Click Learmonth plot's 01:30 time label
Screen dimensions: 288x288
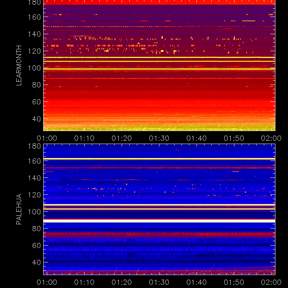(x=159, y=138)
